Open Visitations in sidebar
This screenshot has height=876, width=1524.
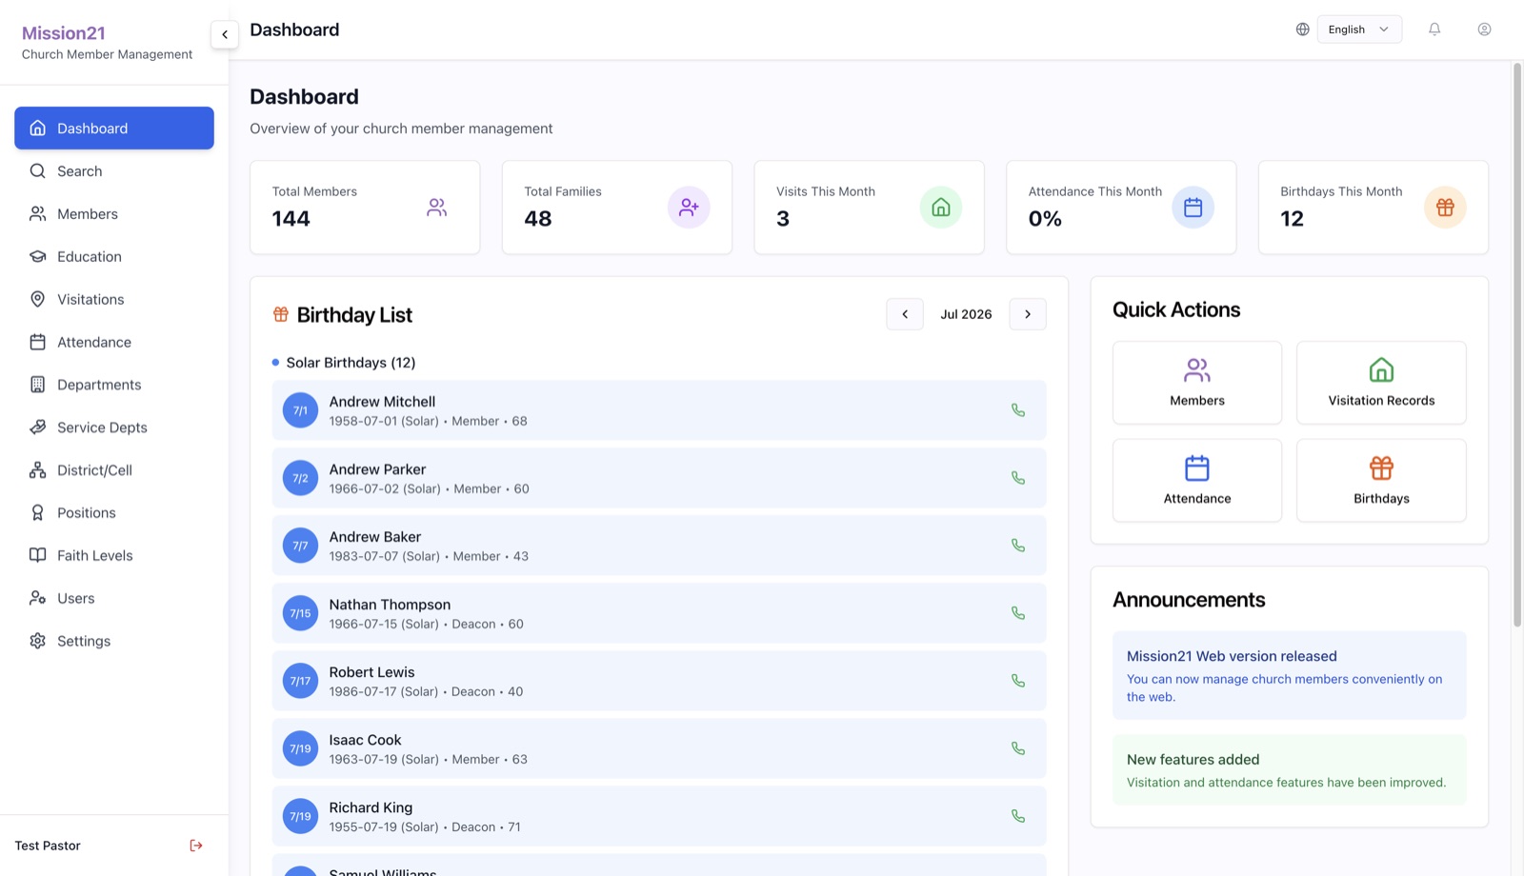pyautogui.click(x=114, y=299)
